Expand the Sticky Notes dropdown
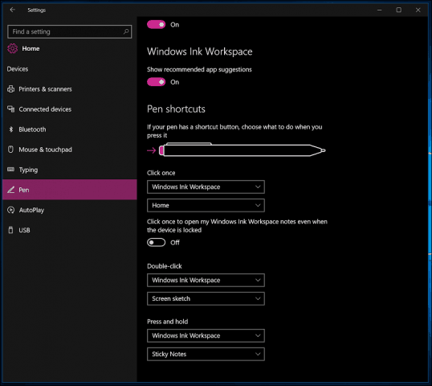Screen dimensions: 432x386 (206, 354)
